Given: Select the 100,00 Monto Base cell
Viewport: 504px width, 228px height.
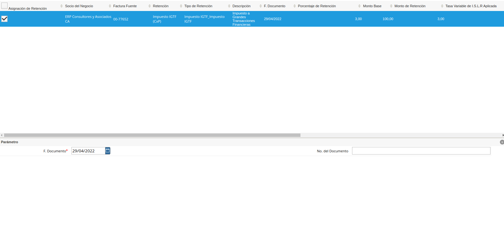Looking at the screenshot, I should 388,19.
